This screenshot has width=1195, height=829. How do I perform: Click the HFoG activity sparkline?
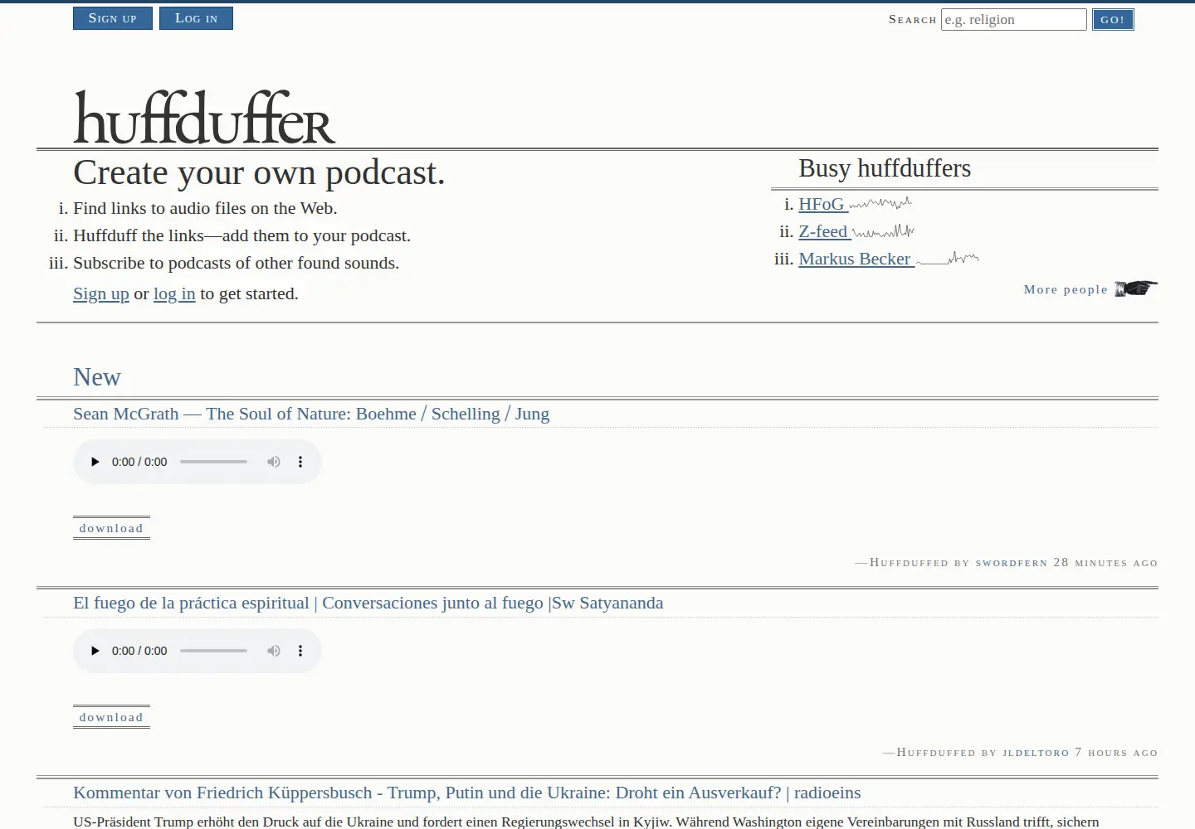pos(880,203)
